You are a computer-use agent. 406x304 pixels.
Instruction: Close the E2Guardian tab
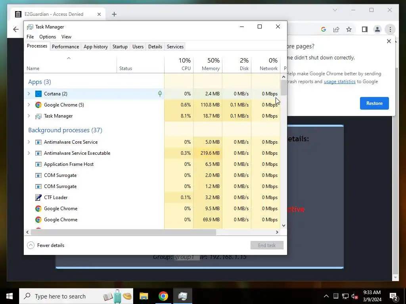[x=99, y=14]
